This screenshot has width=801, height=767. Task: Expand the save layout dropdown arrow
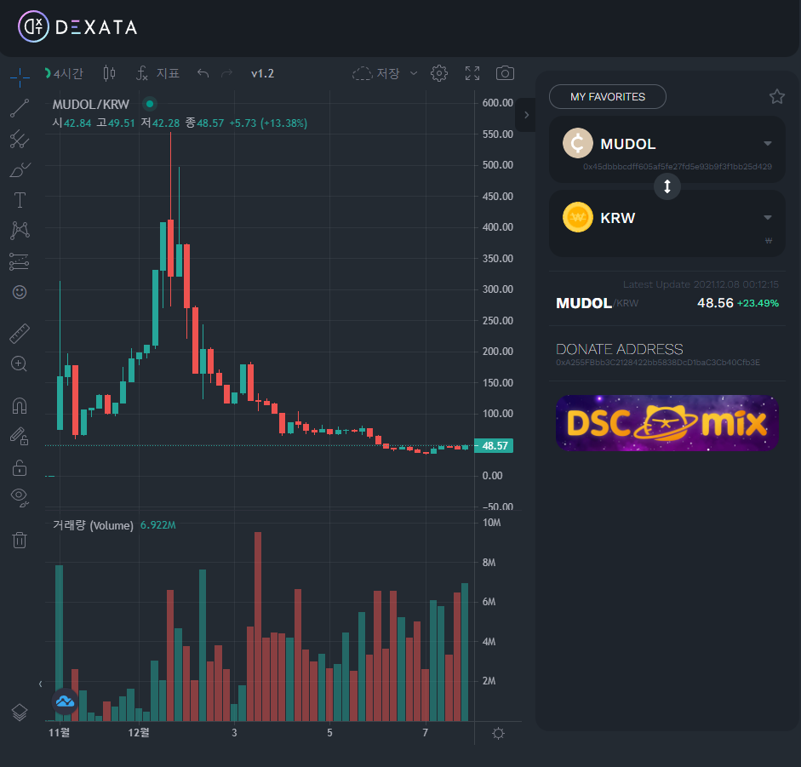click(x=414, y=73)
